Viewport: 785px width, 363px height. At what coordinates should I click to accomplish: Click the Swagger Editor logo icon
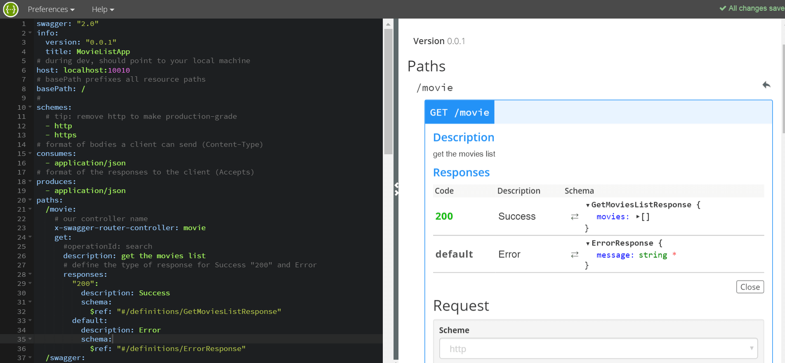click(x=11, y=9)
